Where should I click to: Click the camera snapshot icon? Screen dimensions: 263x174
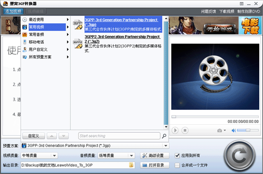[x=220, y=130]
